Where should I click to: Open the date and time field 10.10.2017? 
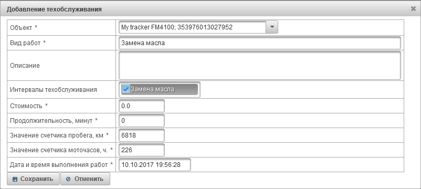click(x=155, y=165)
